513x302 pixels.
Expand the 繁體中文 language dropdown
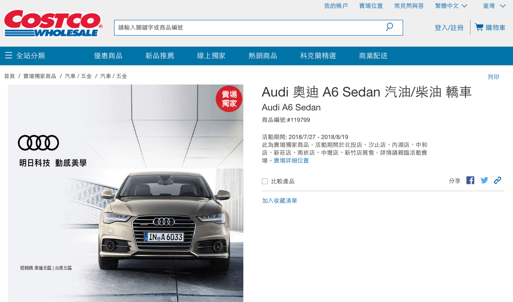click(x=451, y=6)
